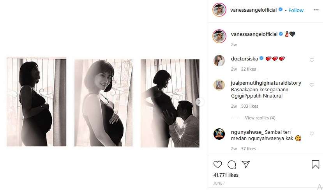View the 41,771 likes list
Image resolution: width=323 pixels, height=190 pixels.
(226, 175)
